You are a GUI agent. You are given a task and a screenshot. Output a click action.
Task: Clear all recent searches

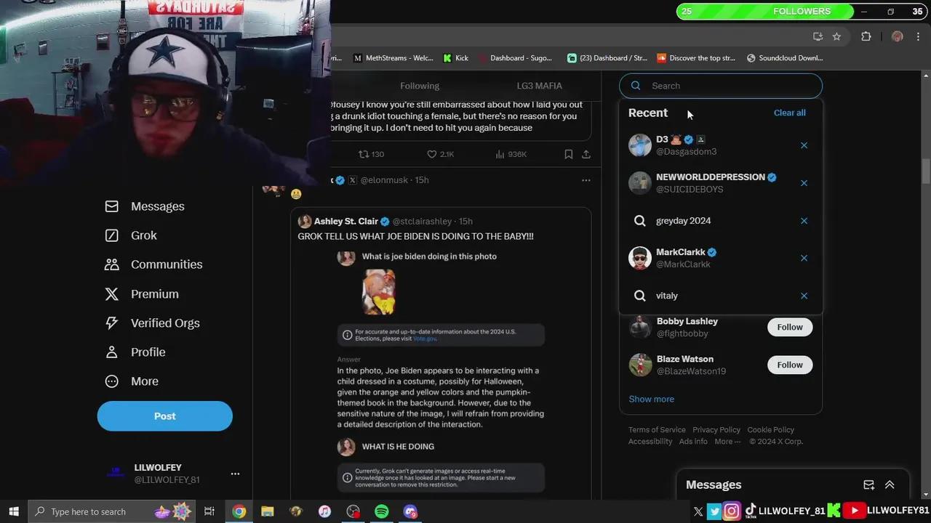click(789, 113)
